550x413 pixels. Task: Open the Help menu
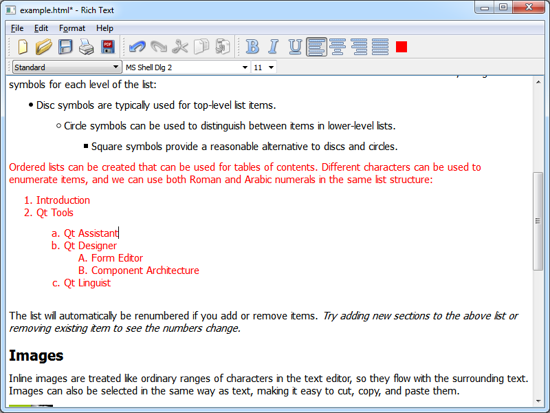click(x=104, y=28)
